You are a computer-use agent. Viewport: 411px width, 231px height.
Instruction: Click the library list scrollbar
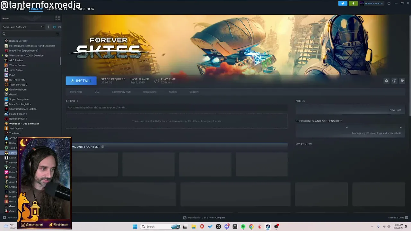pos(60,61)
